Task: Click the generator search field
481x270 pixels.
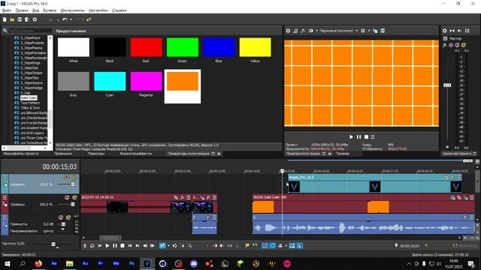Action: tap(30, 31)
